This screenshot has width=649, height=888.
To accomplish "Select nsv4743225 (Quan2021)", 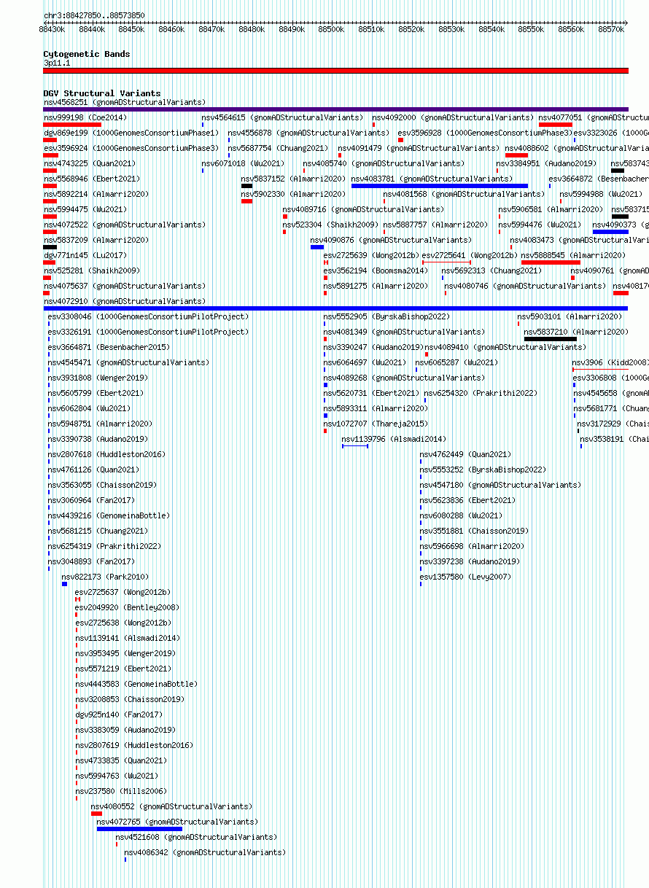I will pyautogui.click(x=89, y=163).
